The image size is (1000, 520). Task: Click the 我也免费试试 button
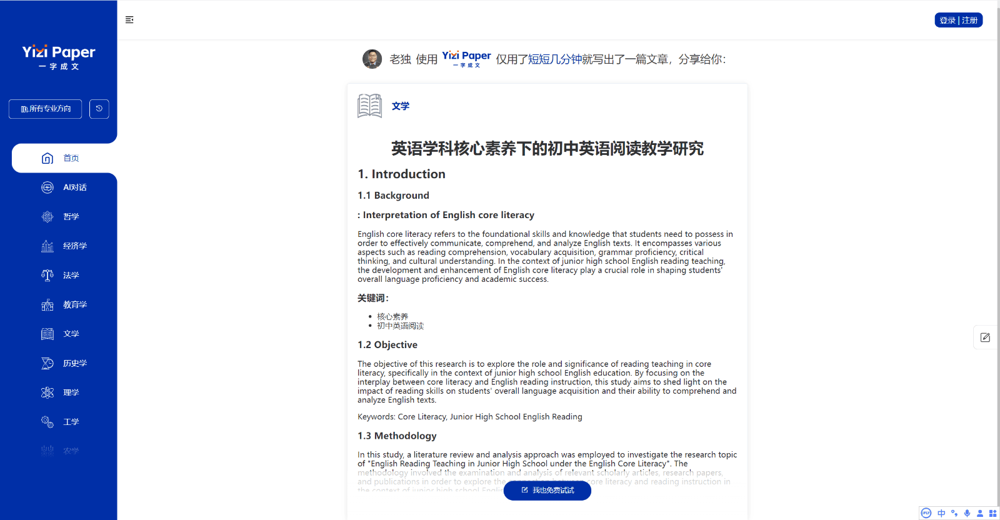pos(547,491)
